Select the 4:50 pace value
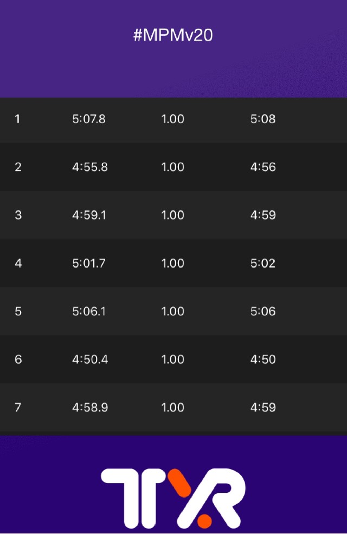347x534 pixels. (x=263, y=359)
